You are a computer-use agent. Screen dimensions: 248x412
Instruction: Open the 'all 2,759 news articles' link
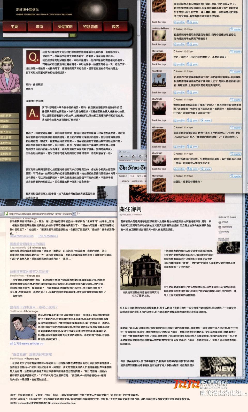27,344
